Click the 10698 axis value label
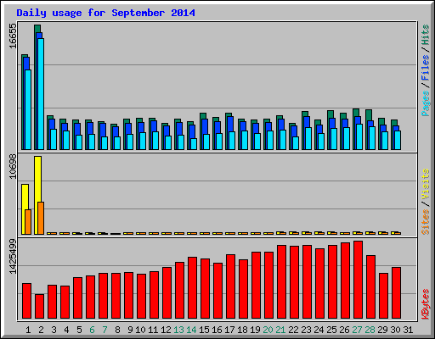The width and height of the screenshot is (435, 339). click(x=13, y=167)
